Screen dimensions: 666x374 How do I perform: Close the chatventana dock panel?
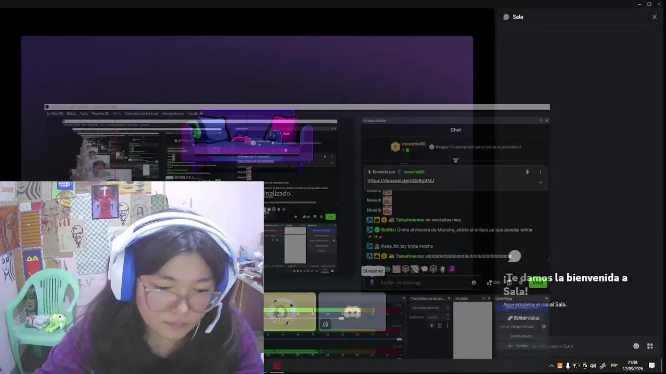pyautogui.click(x=546, y=121)
